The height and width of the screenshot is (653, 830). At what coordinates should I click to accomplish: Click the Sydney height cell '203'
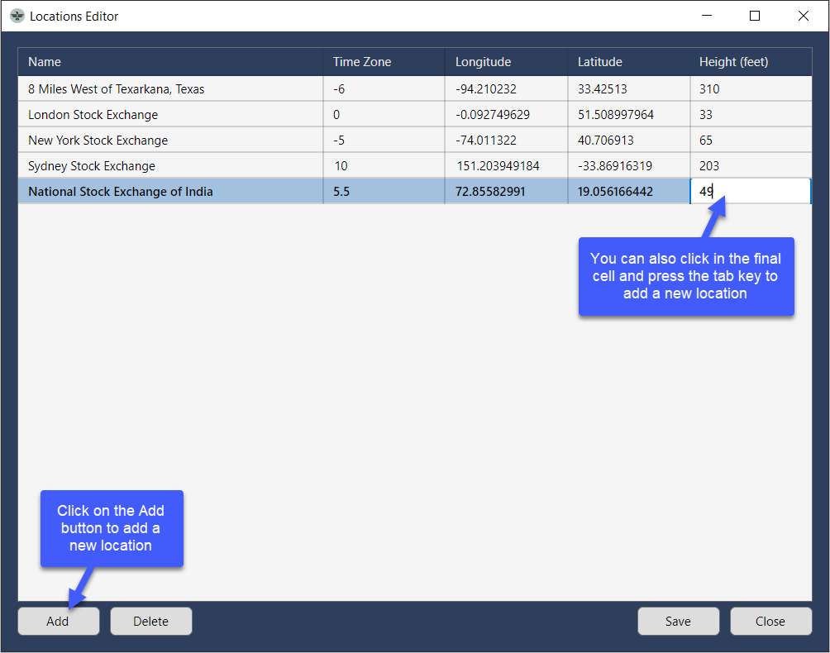pyautogui.click(x=751, y=165)
